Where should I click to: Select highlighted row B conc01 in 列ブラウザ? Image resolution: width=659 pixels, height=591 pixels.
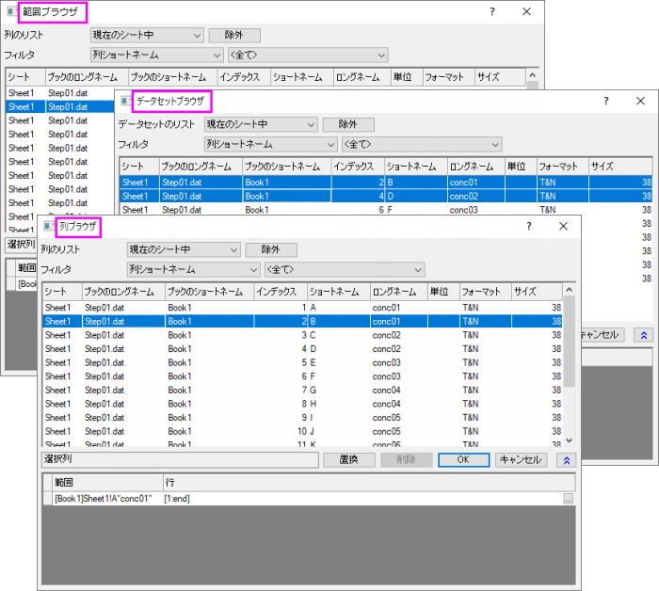[x=302, y=322]
